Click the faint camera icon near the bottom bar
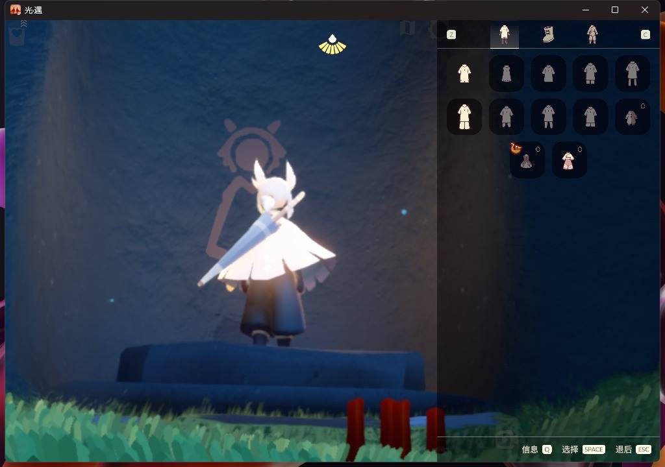Screen dimensions: 665x467 point(505,439)
